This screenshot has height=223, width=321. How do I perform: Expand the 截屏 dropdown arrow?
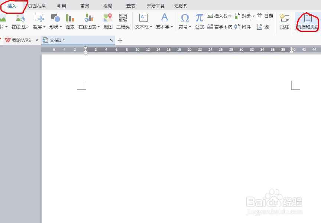(x=44, y=27)
